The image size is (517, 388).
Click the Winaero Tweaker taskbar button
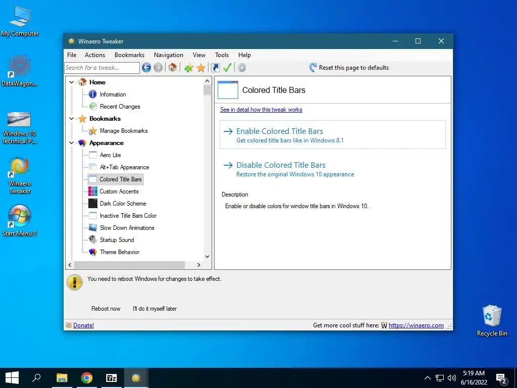pyautogui.click(x=136, y=378)
